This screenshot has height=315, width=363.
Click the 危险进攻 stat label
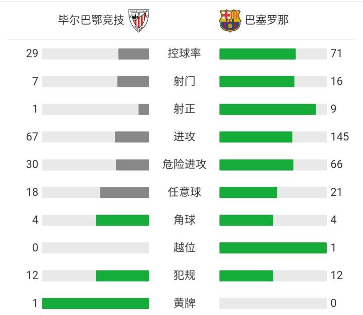pyautogui.click(x=184, y=165)
